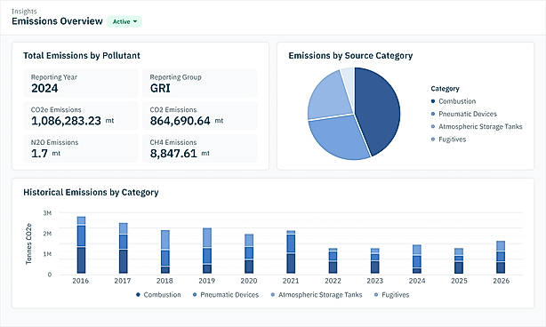This screenshot has width=546, height=327.
Task: Click the 2021 x-axis label
Action: tap(291, 281)
